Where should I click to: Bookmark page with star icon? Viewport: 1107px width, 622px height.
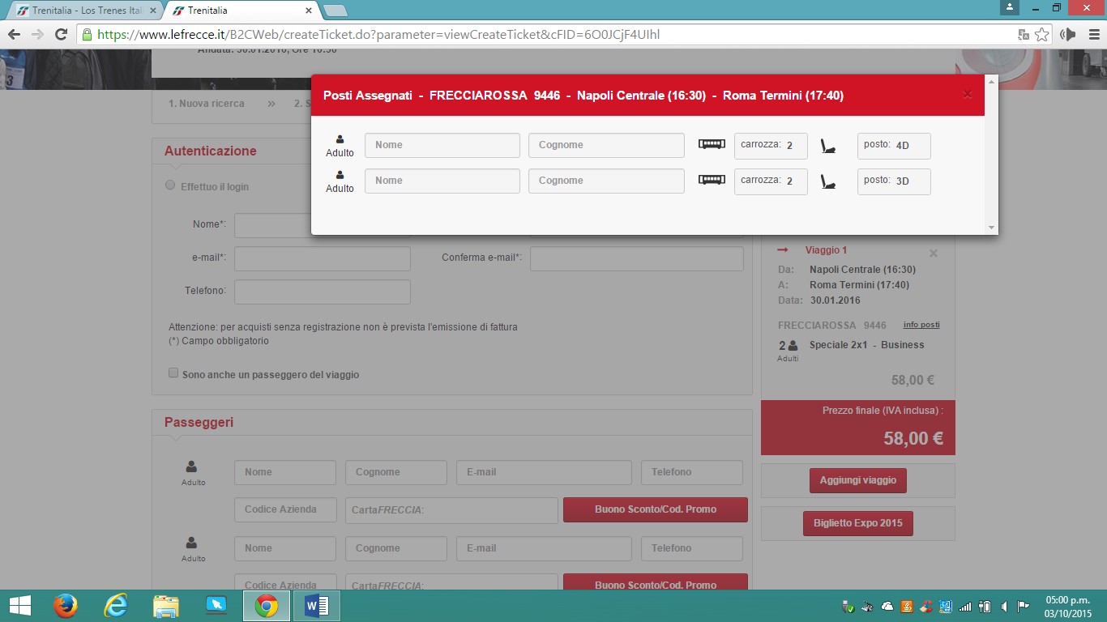point(1042,35)
